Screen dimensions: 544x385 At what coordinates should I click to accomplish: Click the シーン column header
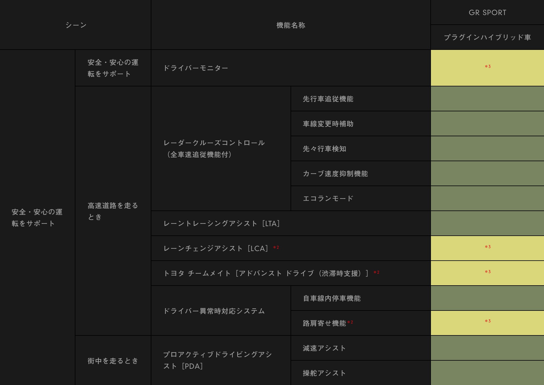pos(76,25)
